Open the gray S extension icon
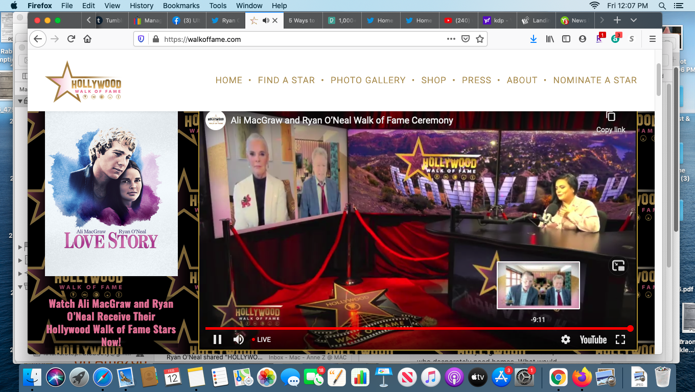The height and width of the screenshot is (392, 695). tap(632, 39)
